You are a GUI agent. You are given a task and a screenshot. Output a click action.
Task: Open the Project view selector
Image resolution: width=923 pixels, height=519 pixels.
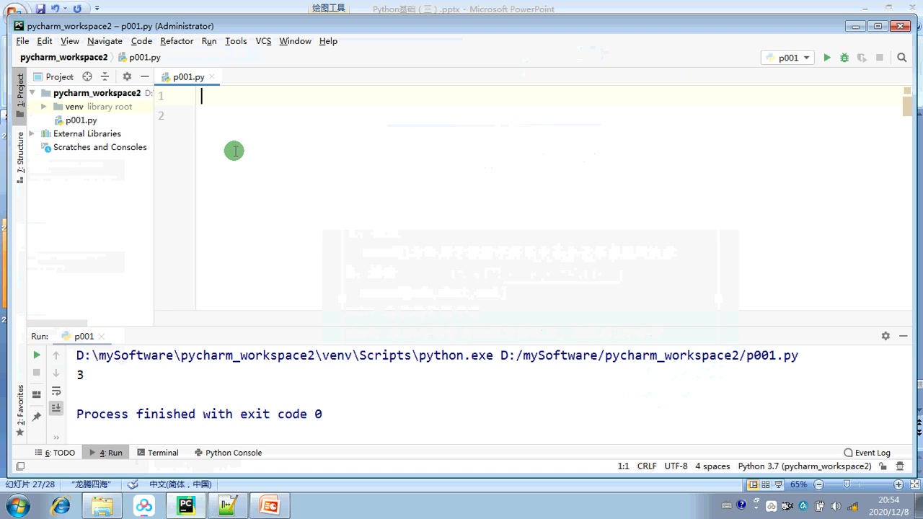pos(53,76)
